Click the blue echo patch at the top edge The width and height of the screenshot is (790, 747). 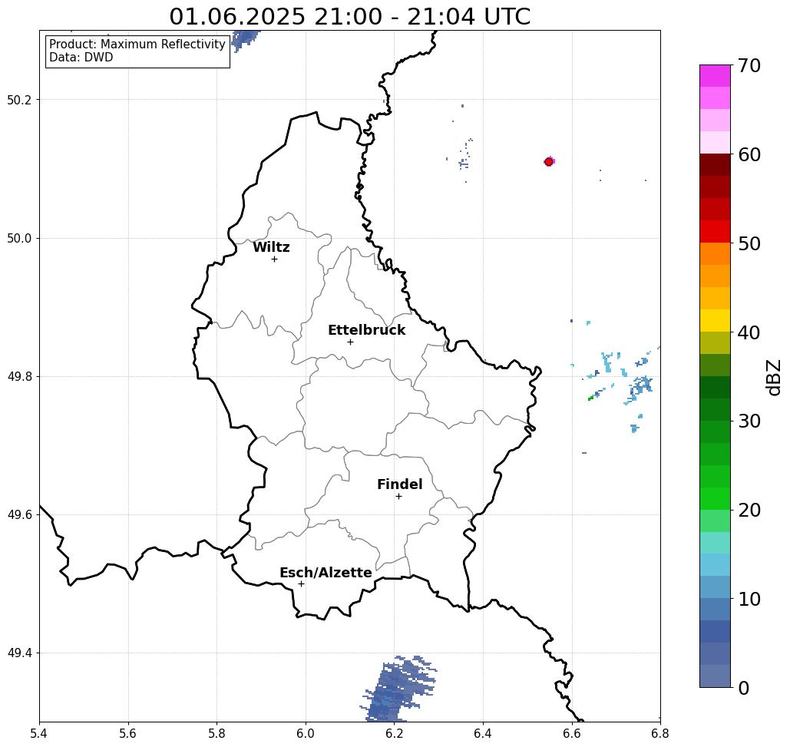246,40
